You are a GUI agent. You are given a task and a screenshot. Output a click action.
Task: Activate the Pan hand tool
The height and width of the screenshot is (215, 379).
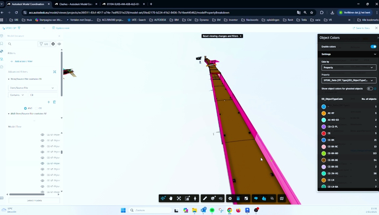point(171,198)
